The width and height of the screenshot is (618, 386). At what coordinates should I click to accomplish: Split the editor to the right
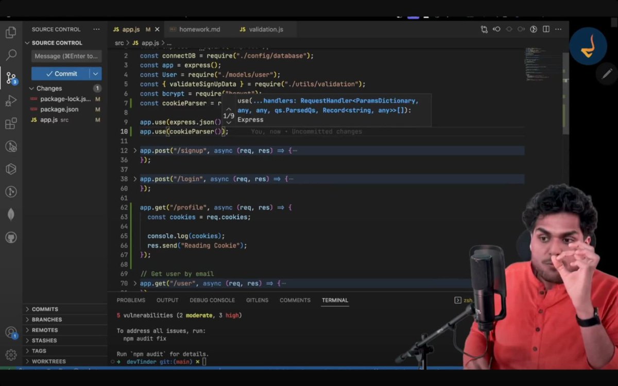[x=546, y=29]
